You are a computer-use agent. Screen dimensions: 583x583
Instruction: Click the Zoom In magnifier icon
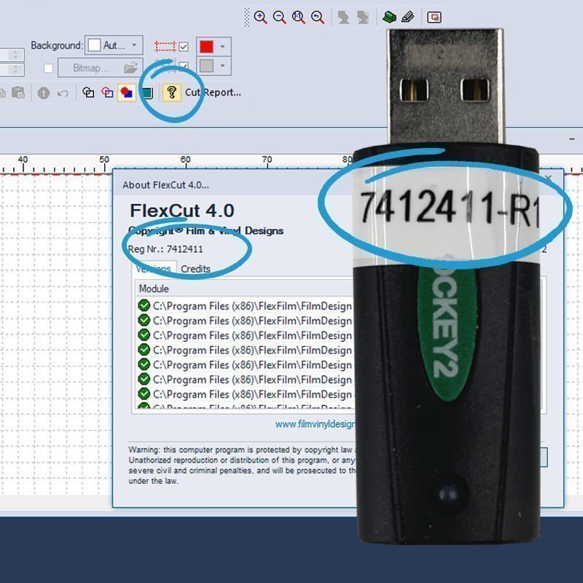[260, 17]
